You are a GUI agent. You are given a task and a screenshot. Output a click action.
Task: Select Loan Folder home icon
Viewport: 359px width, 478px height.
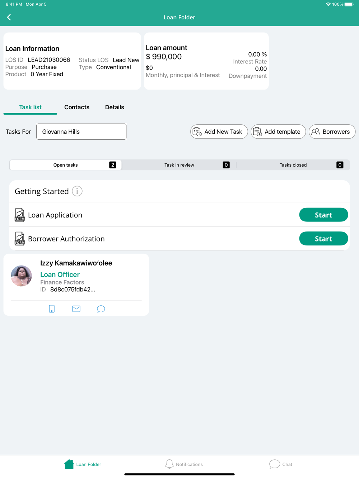69,464
